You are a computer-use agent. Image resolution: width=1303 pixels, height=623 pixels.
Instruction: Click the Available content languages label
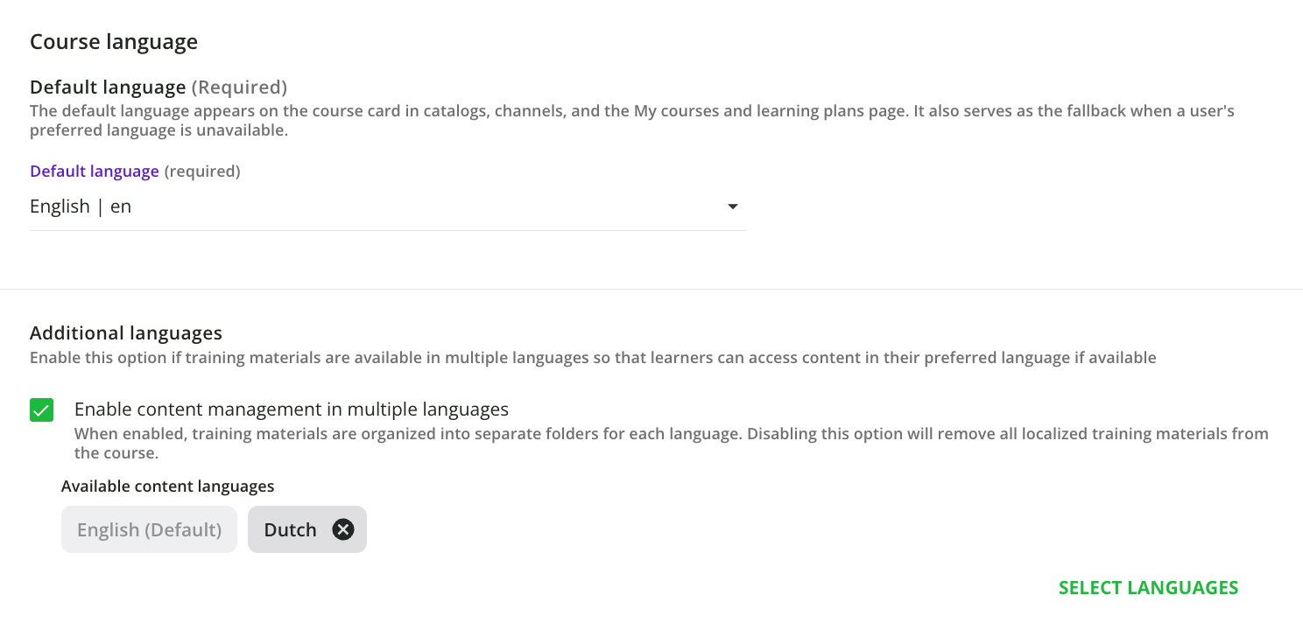[x=167, y=486]
